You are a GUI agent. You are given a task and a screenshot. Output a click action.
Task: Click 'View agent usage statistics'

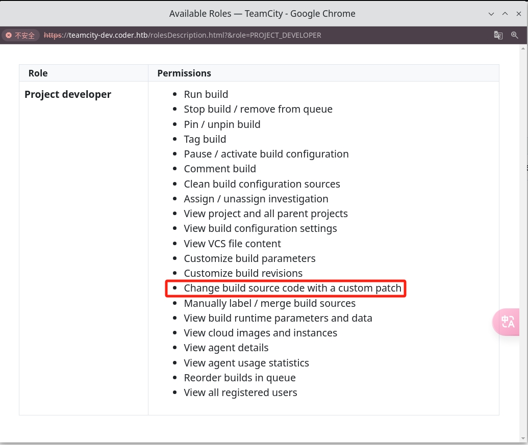coord(246,363)
